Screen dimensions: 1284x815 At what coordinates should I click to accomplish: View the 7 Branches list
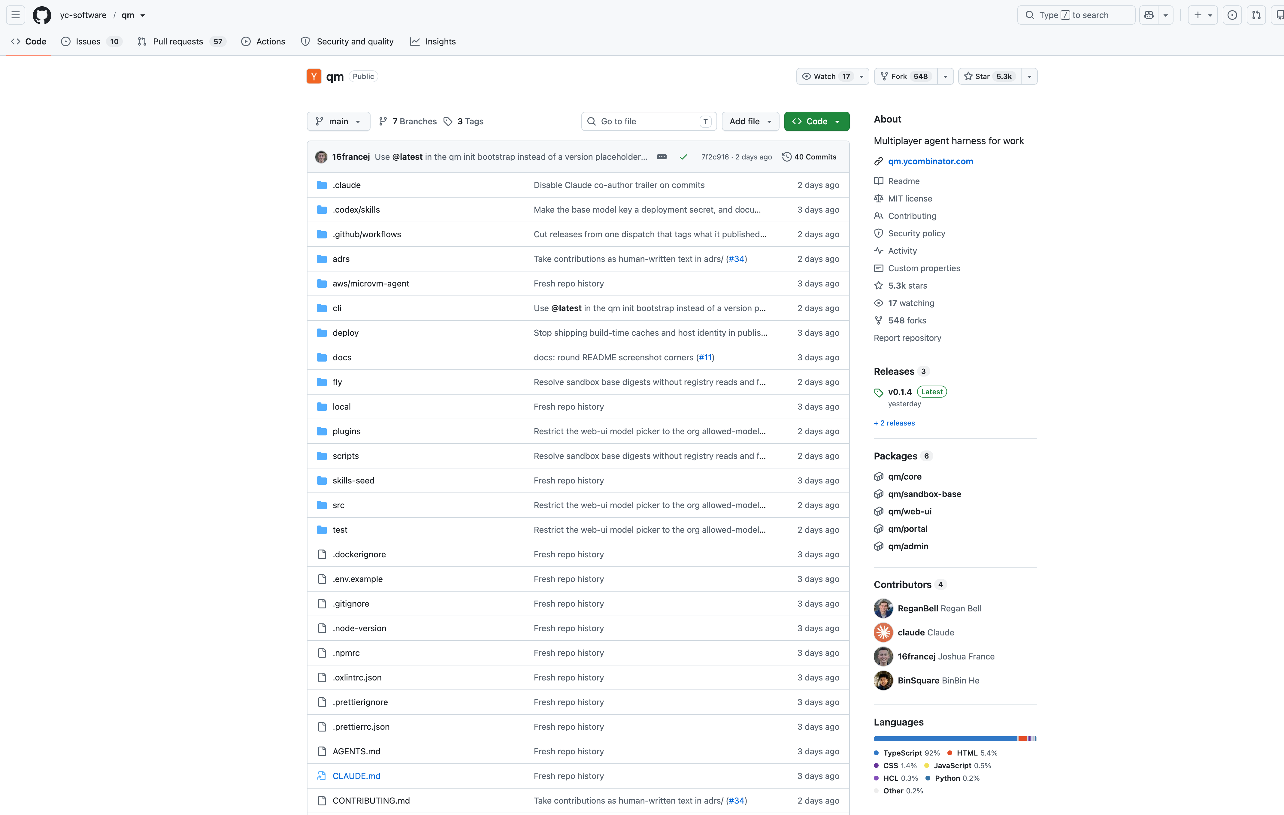tap(407, 122)
